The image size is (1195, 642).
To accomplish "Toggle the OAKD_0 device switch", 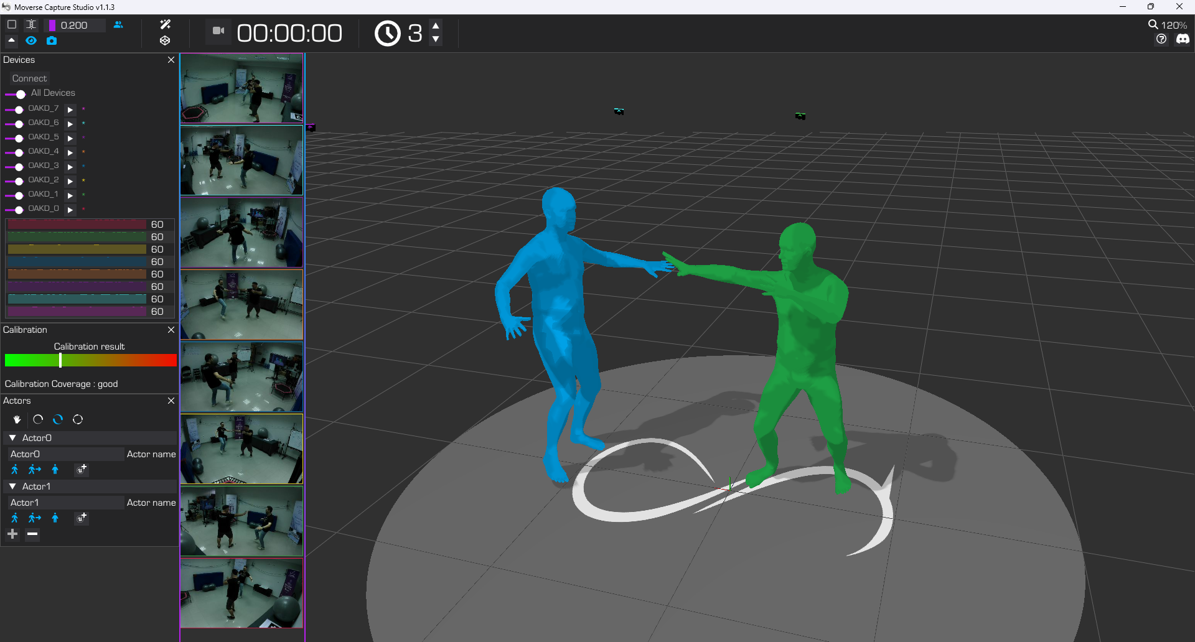I will point(14,210).
